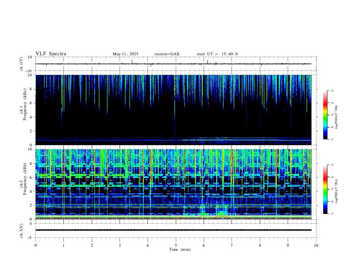This screenshot has width=356, height=275.
Task: Click the "Time (min)" axis label
Action: click(x=180, y=249)
